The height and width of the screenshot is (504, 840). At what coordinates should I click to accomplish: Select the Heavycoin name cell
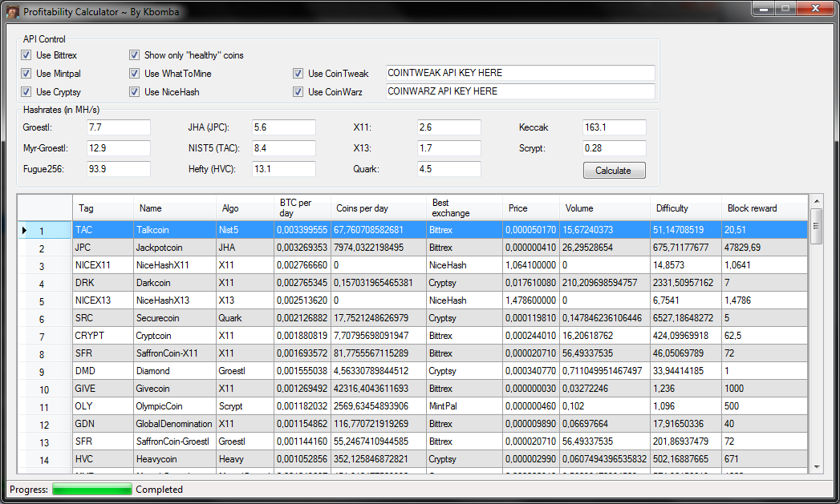click(175, 460)
